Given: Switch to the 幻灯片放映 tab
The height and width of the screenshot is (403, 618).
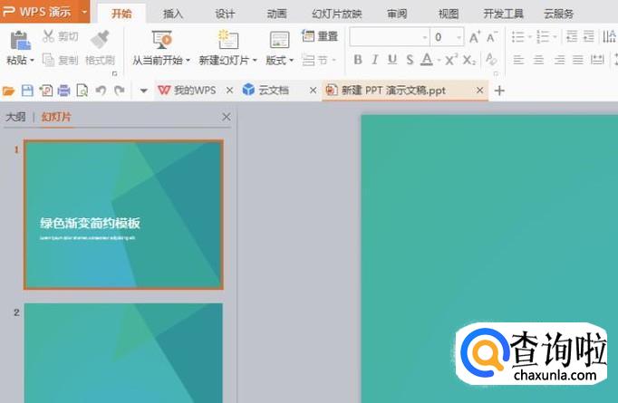Looking at the screenshot, I should [337, 14].
